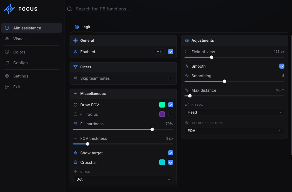Click the Crosshair row icon
The width and height of the screenshot is (292, 192).
pos(76,162)
